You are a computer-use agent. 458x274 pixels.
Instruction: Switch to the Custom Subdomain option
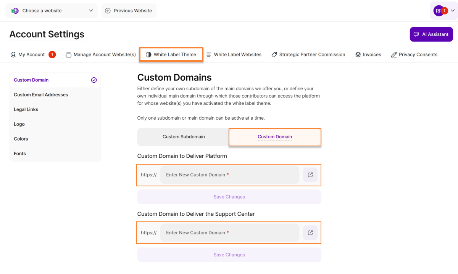184,137
